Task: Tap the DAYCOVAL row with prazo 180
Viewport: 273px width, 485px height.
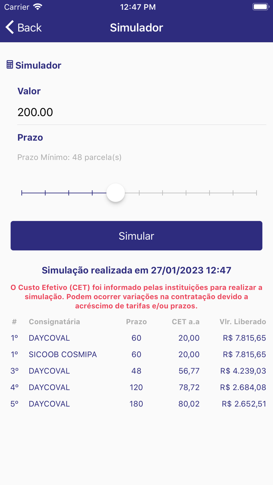Action: tap(136, 404)
